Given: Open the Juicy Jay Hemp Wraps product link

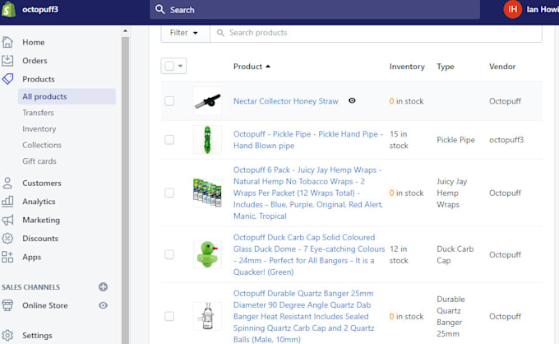Looking at the screenshot, I should [308, 193].
